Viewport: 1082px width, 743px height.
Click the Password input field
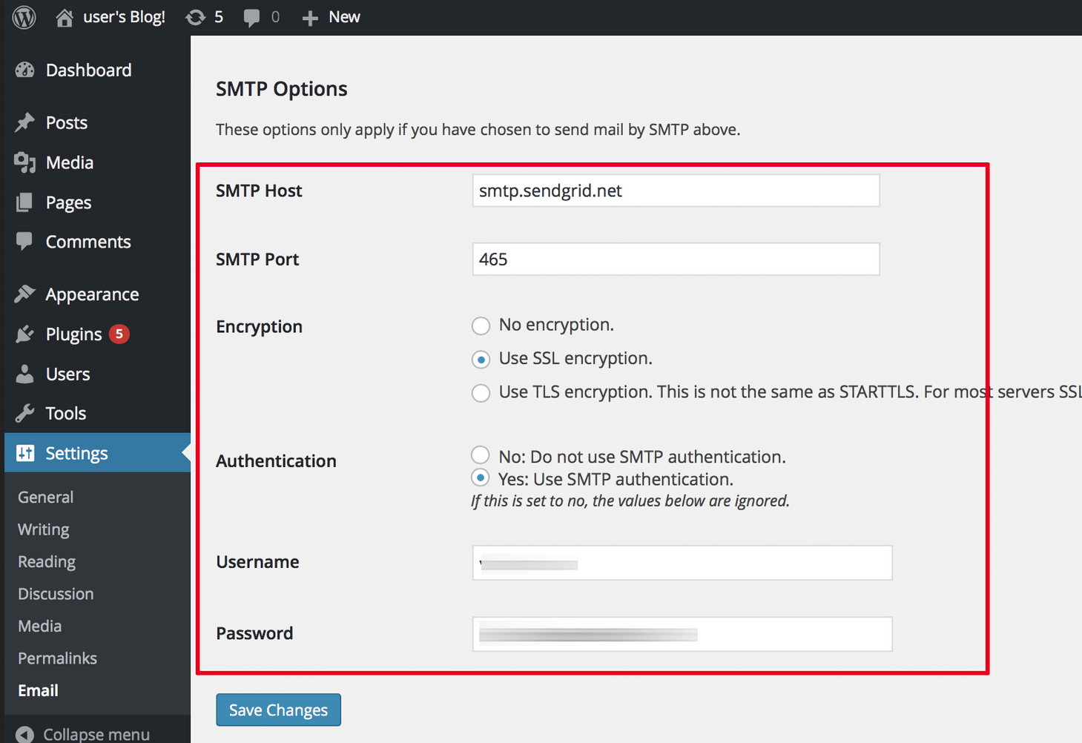coord(682,634)
